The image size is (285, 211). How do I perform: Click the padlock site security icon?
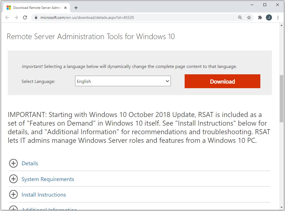pos(36,17)
